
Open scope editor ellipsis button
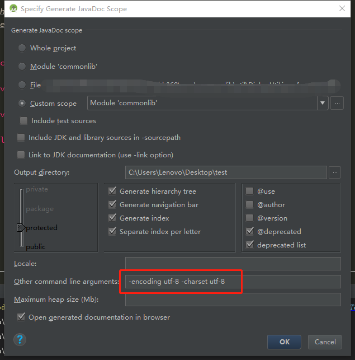point(337,103)
